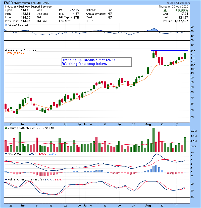Click the MACD value 6.074
Image resolution: width=201 pixels, height=208 pixels.
pyautogui.click(x=32, y=154)
